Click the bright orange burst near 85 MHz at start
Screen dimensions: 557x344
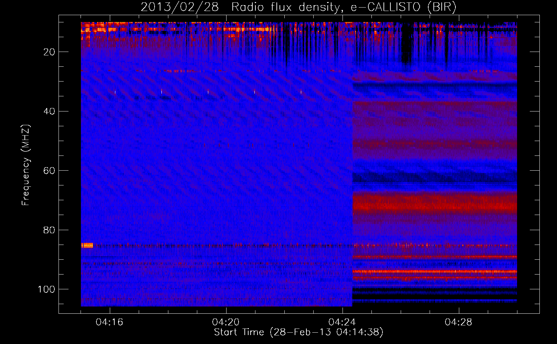click(x=87, y=245)
